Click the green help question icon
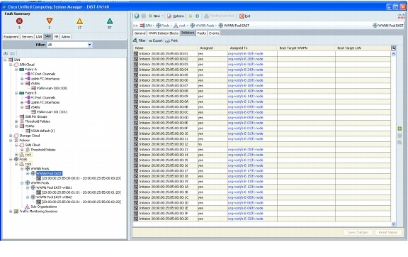The width and height of the screenshot is (408, 257). point(191,16)
